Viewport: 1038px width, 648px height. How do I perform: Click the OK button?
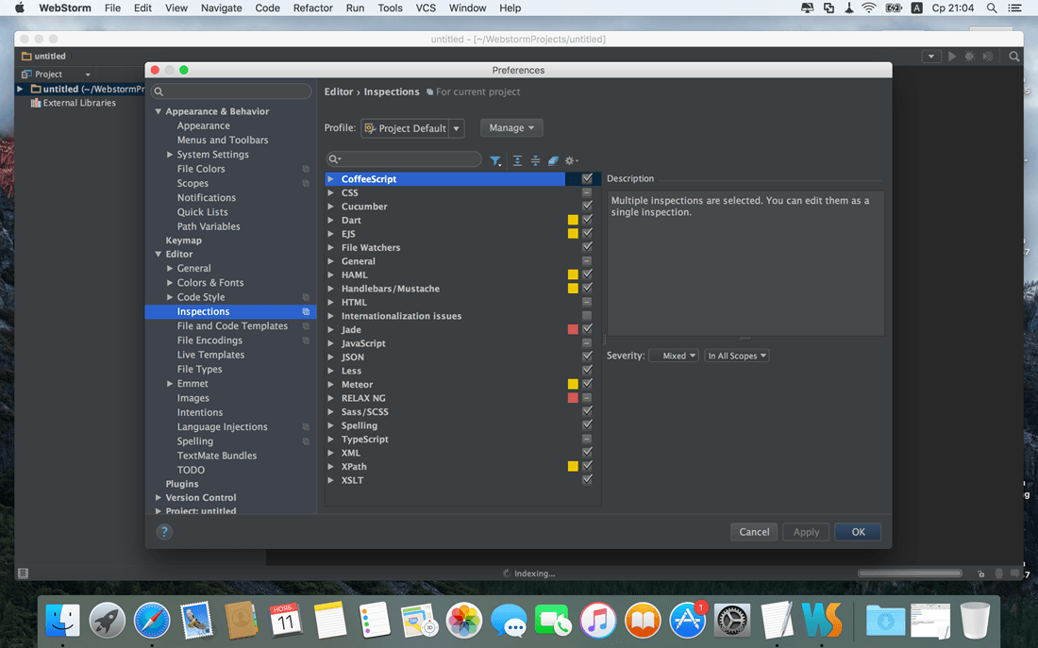(858, 531)
